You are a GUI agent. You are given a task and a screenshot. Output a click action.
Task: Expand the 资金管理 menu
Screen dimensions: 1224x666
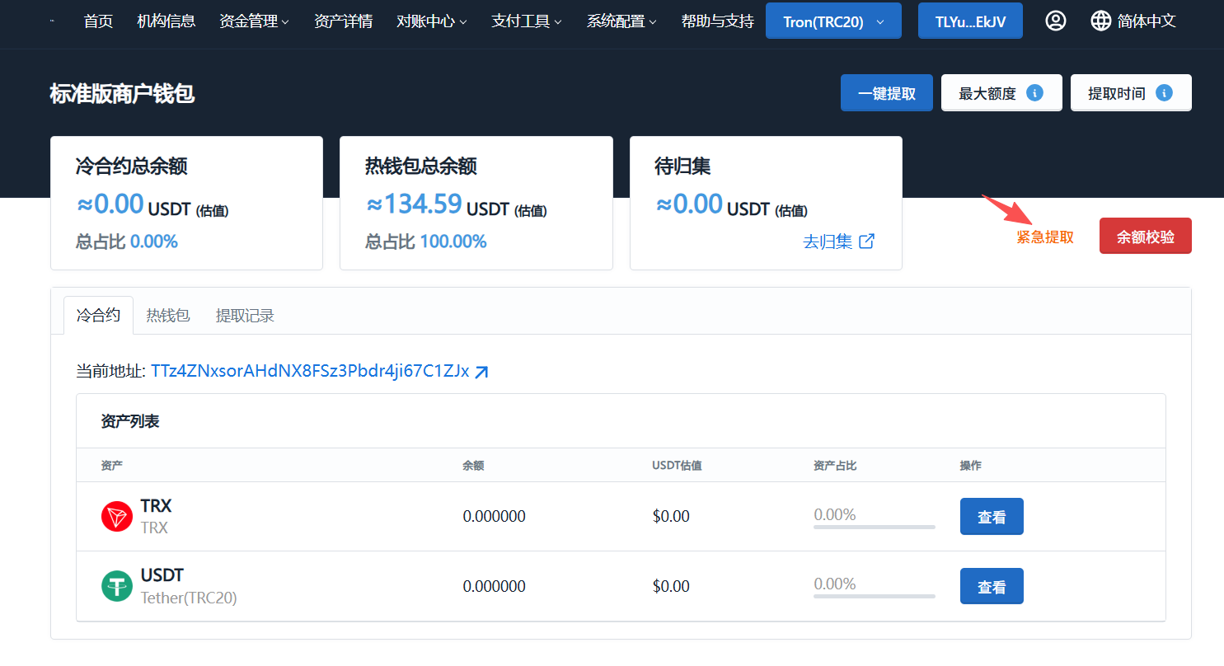click(254, 21)
